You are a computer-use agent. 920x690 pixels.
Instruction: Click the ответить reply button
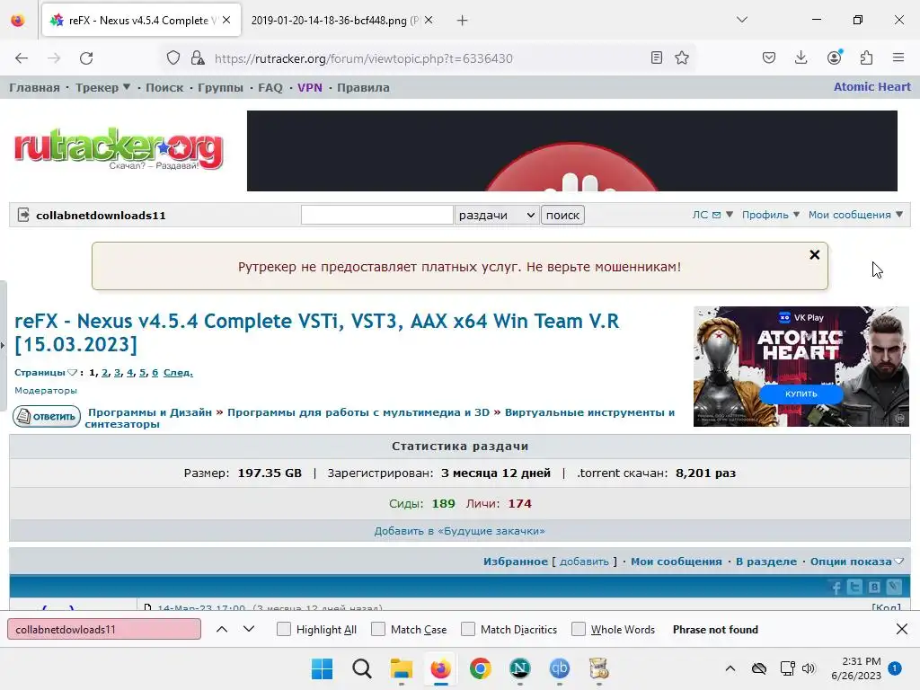47,416
